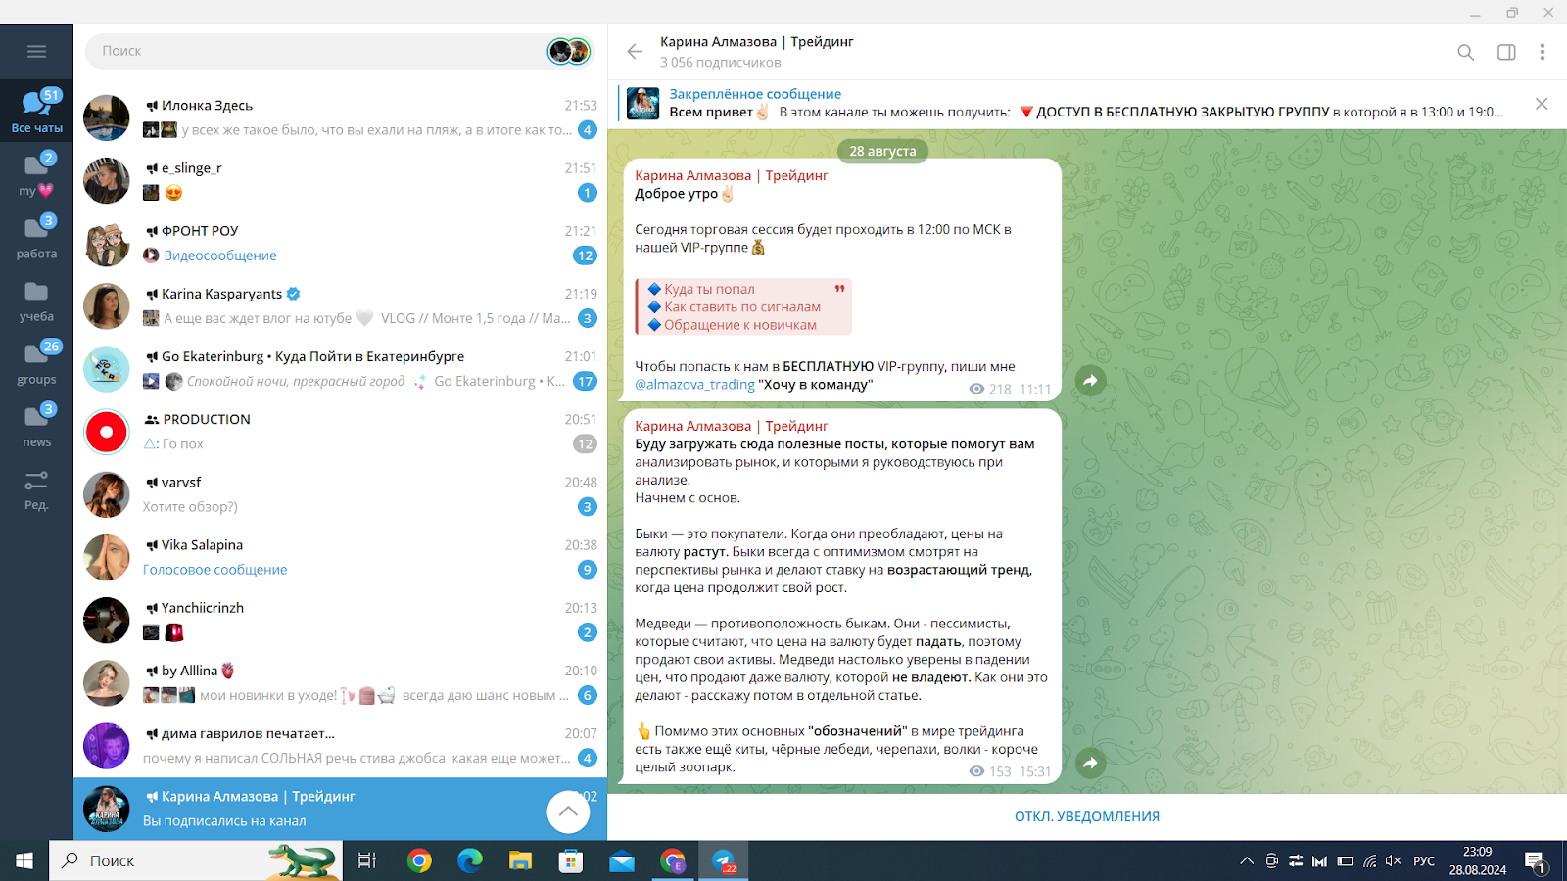Screen dimensions: 1567x881
Task: Open the hamburger main menu
Action: pos(36,51)
